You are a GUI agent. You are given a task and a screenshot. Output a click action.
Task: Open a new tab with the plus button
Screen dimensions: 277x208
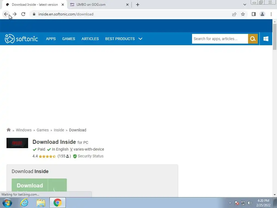click(138, 5)
